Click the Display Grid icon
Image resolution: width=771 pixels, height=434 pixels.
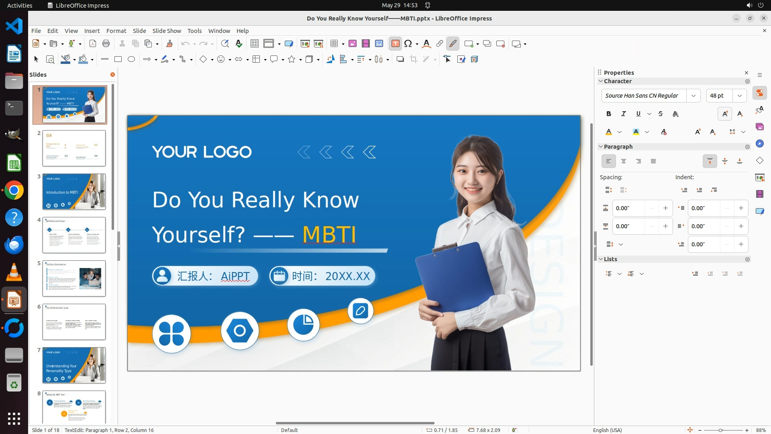[x=254, y=44]
